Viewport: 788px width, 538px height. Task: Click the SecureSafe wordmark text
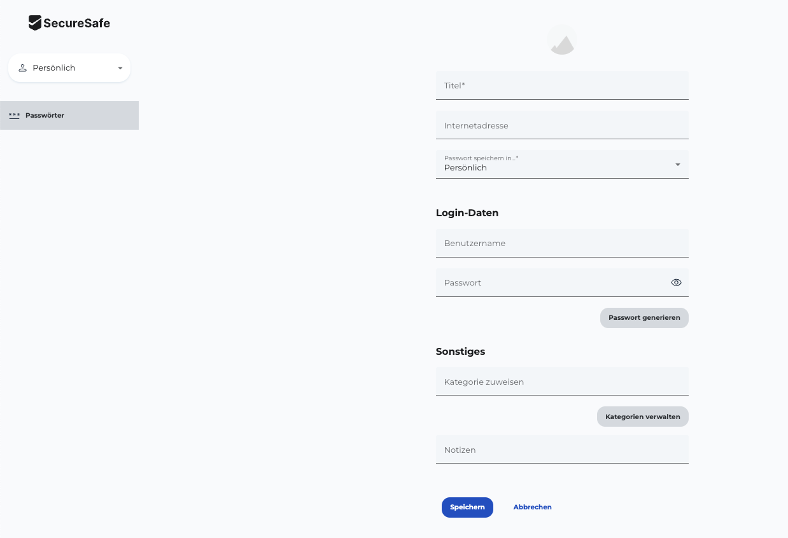coord(76,24)
